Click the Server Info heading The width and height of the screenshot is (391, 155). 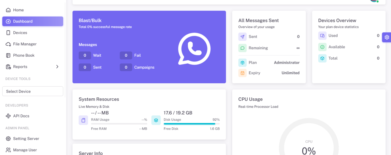pyautogui.click(x=91, y=153)
